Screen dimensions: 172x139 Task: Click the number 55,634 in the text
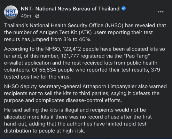[48, 70]
